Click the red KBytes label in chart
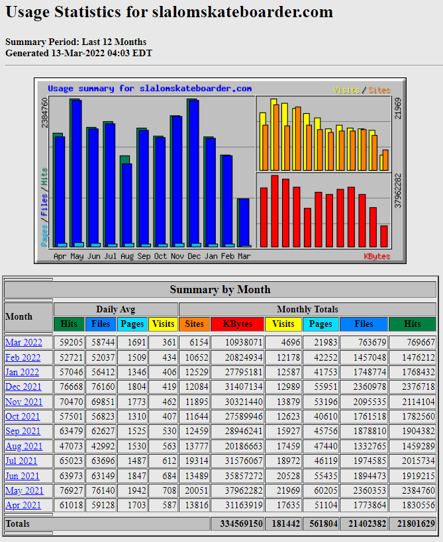 pyautogui.click(x=377, y=256)
